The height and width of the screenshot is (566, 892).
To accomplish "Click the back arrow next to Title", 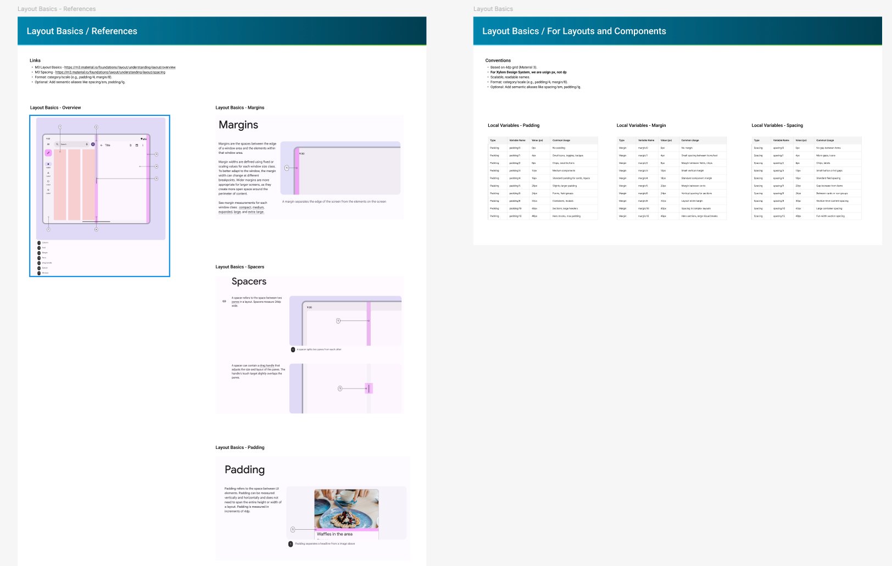I will coord(101,145).
